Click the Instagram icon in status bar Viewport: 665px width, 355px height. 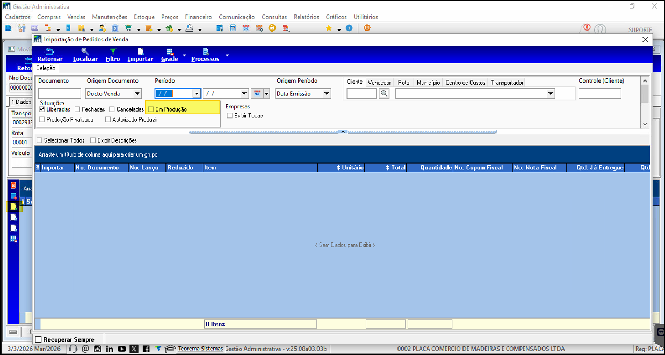(98, 349)
